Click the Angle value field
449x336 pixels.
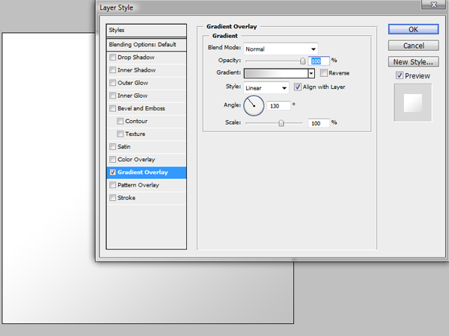[278, 106]
